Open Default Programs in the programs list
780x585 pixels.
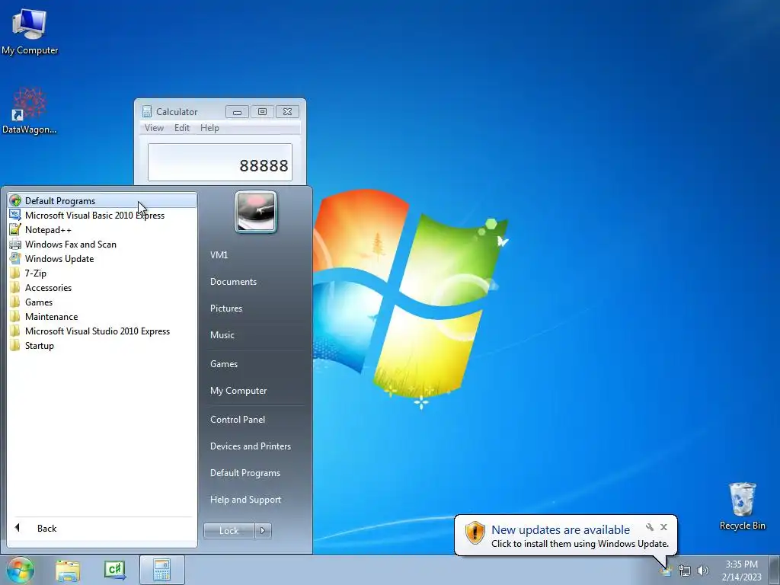tap(102, 200)
